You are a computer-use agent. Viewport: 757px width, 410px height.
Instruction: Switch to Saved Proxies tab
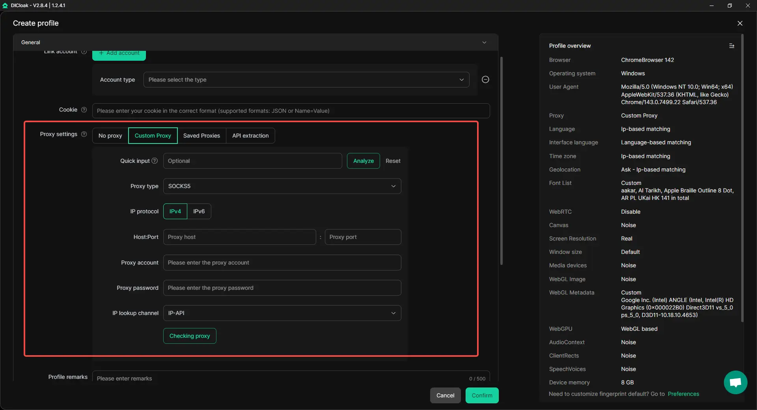(x=201, y=136)
